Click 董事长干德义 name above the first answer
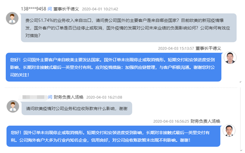The height and width of the screenshot is (153, 245). [208, 48]
